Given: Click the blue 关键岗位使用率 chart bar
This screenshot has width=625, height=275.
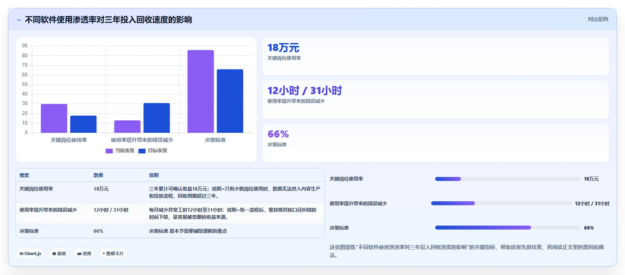Looking at the screenshot, I should [x=83, y=124].
